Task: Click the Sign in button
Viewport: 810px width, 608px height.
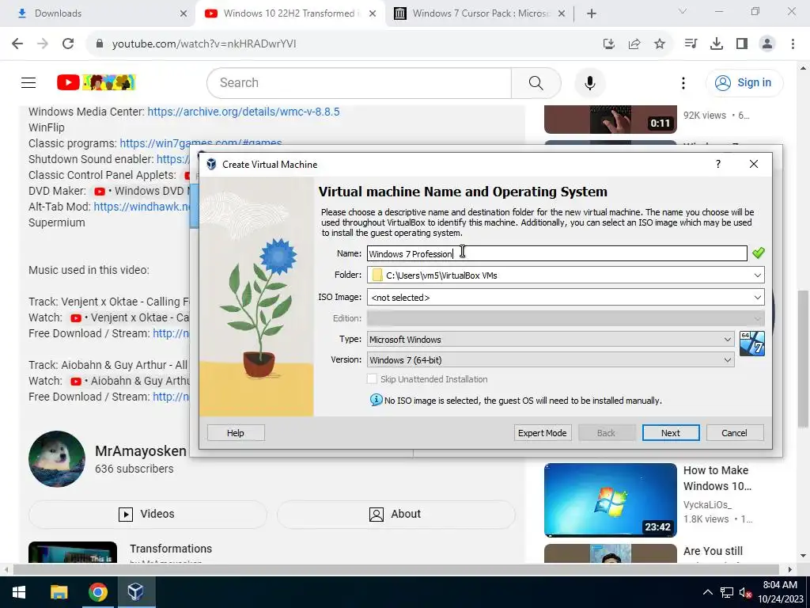Action: [x=744, y=82]
